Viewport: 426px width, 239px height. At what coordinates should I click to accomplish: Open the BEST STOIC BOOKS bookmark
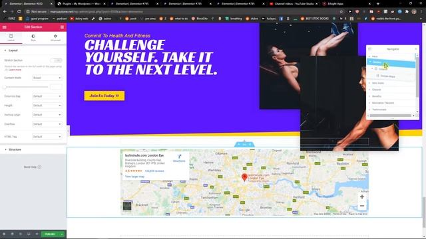click(x=315, y=19)
